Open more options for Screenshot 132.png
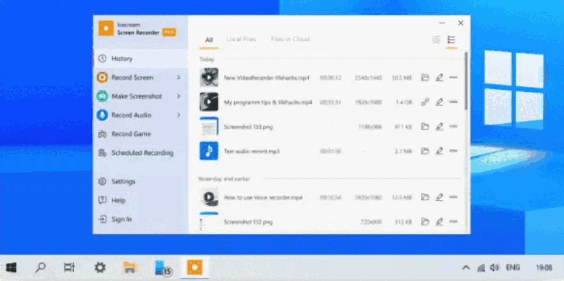 453,222
